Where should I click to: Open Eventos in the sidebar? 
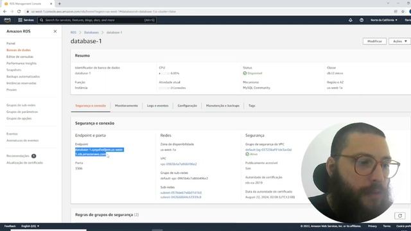tap(12, 134)
